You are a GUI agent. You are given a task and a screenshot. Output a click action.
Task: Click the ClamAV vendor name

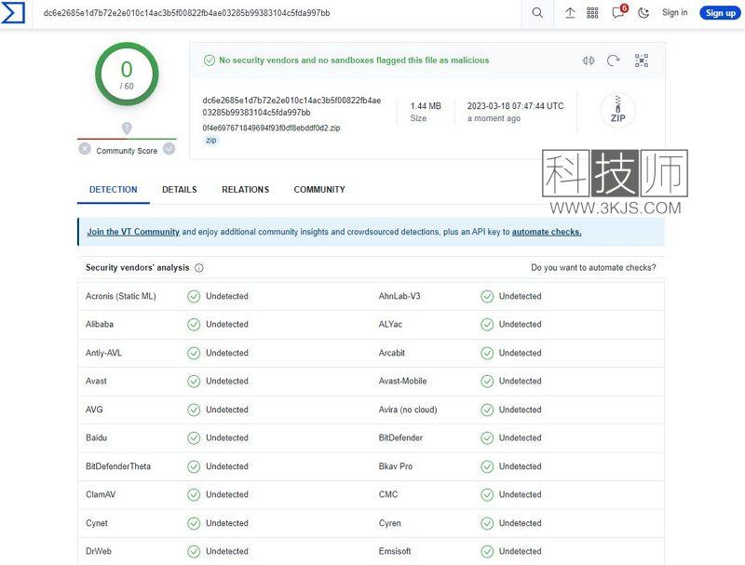click(101, 495)
